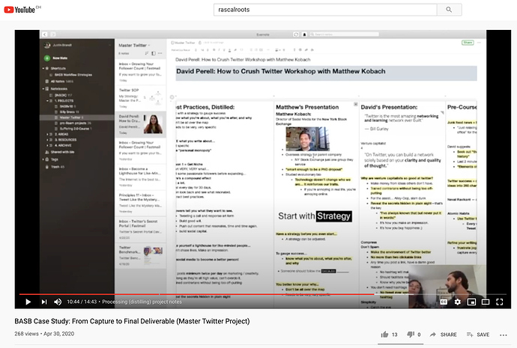This screenshot has width=517, height=348.
Task: Click the Evernote notification bell icon
Action: [x=304, y=34]
